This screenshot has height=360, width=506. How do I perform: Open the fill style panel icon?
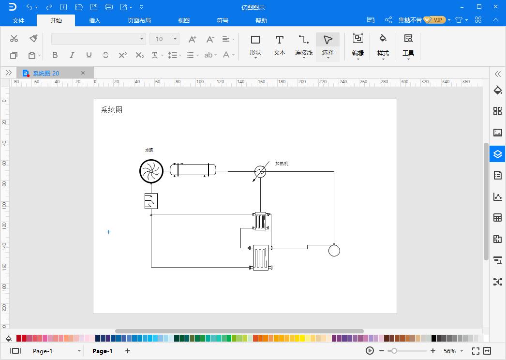tap(497, 90)
